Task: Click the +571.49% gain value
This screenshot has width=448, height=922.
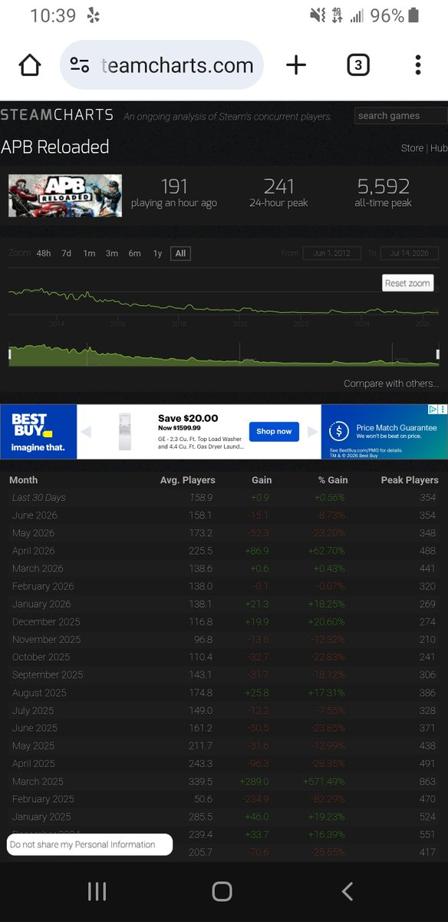Action: pyautogui.click(x=323, y=781)
